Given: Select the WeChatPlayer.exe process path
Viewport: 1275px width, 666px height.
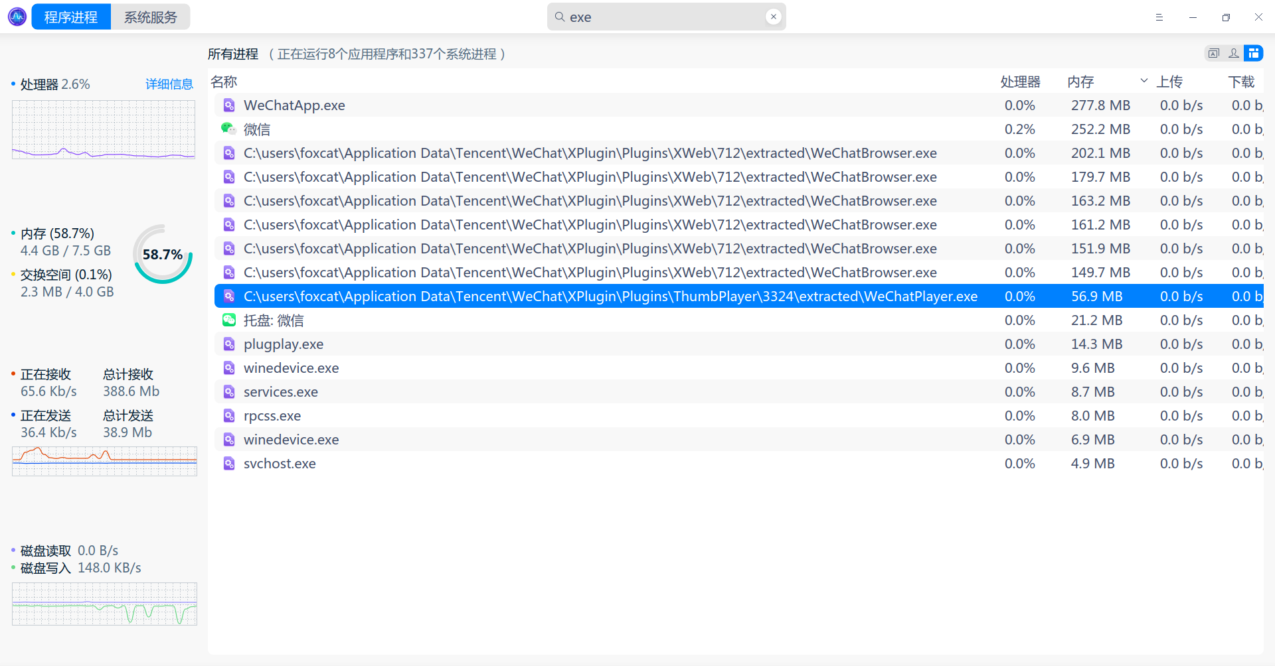Looking at the screenshot, I should tap(610, 296).
